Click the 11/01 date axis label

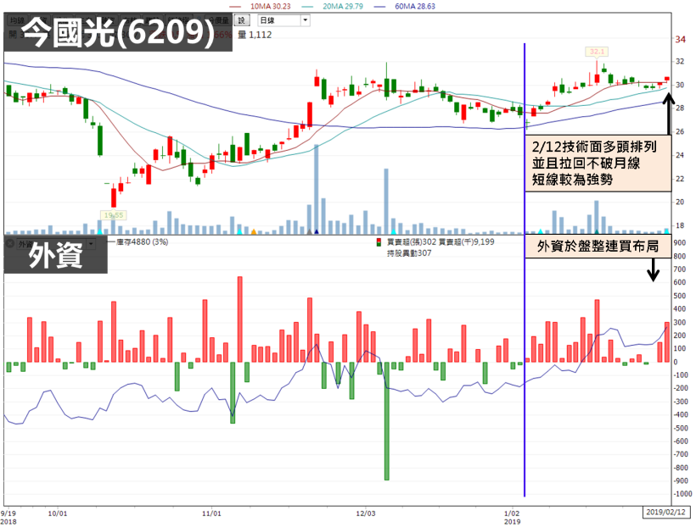tap(211, 513)
